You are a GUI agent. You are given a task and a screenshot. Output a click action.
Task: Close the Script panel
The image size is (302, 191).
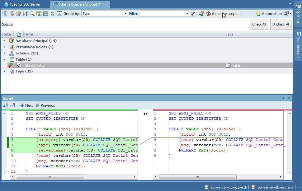click(289, 98)
